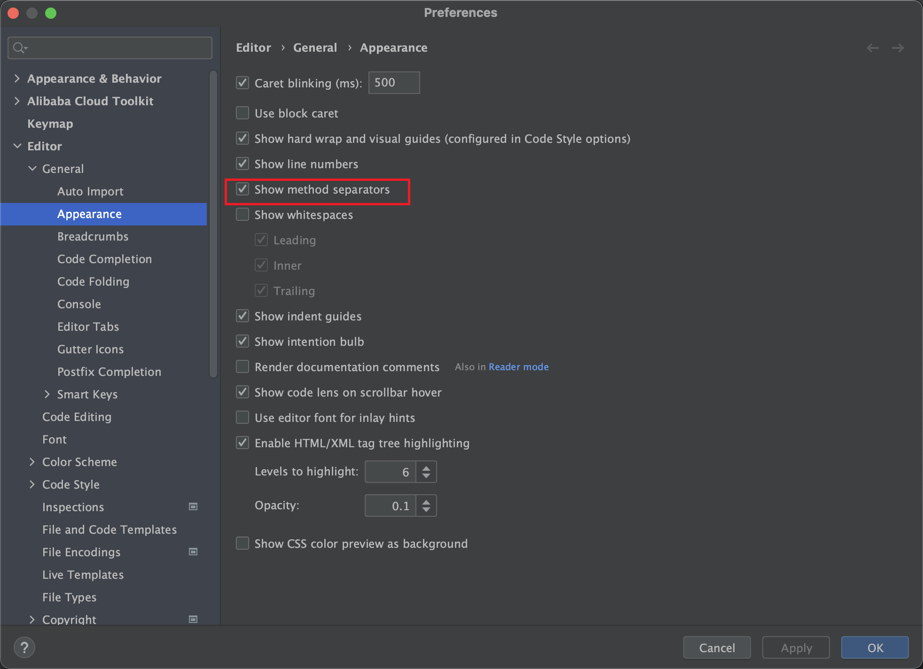Expand the Color Scheme node

tap(32, 462)
